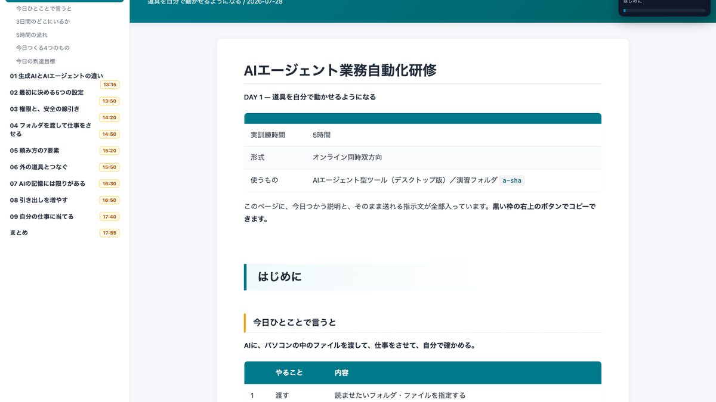Click the 17:40 time badge
This screenshot has height=402, width=716.
[x=109, y=217]
